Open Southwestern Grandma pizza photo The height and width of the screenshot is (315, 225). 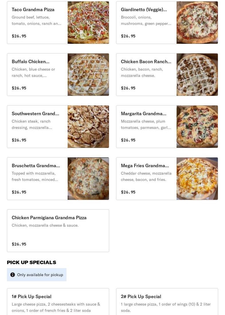[88, 127]
